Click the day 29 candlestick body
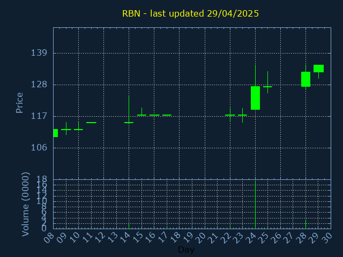The width and height of the screenshot is (343, 257). [x=318, y=69]
